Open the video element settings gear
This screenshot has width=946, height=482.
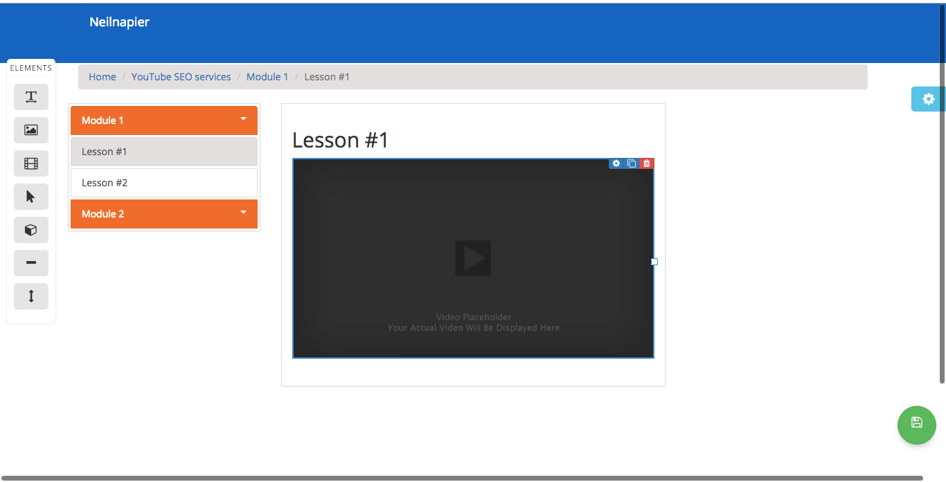click(616, 163)
